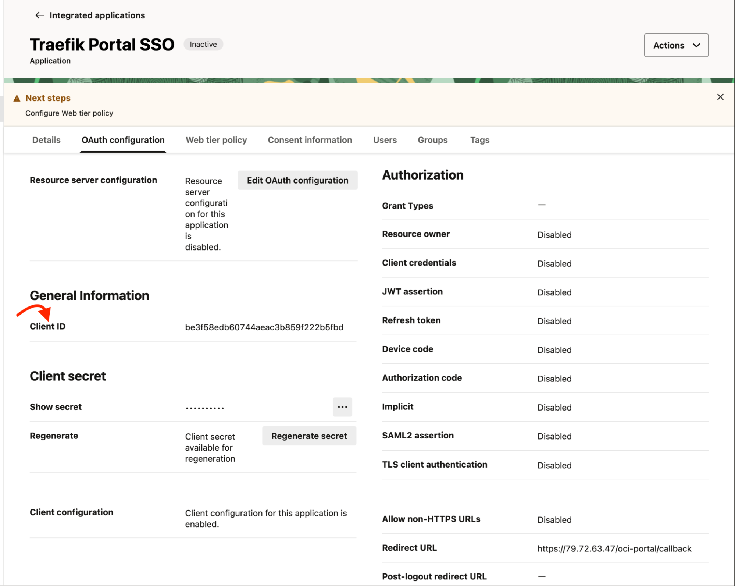The image size is (735, 586).
Task: Switch to the Users tab
Action: [x=385, y=140]
